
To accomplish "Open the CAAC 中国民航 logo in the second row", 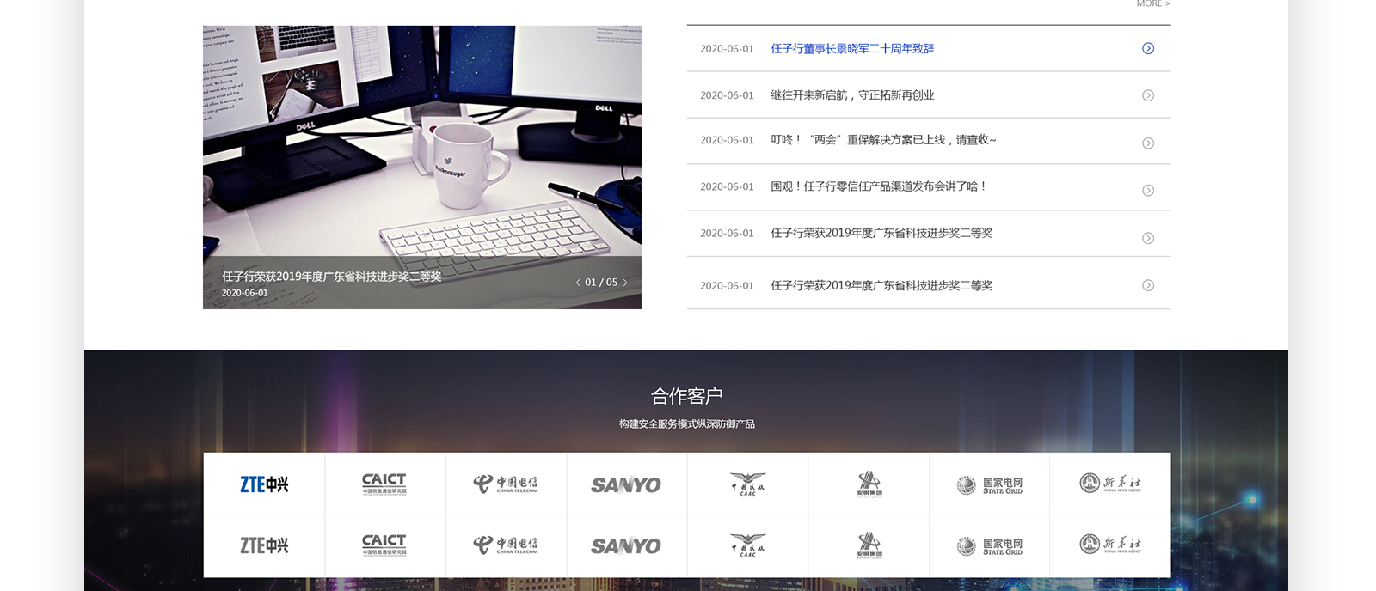I will click(x=747, y=545).
